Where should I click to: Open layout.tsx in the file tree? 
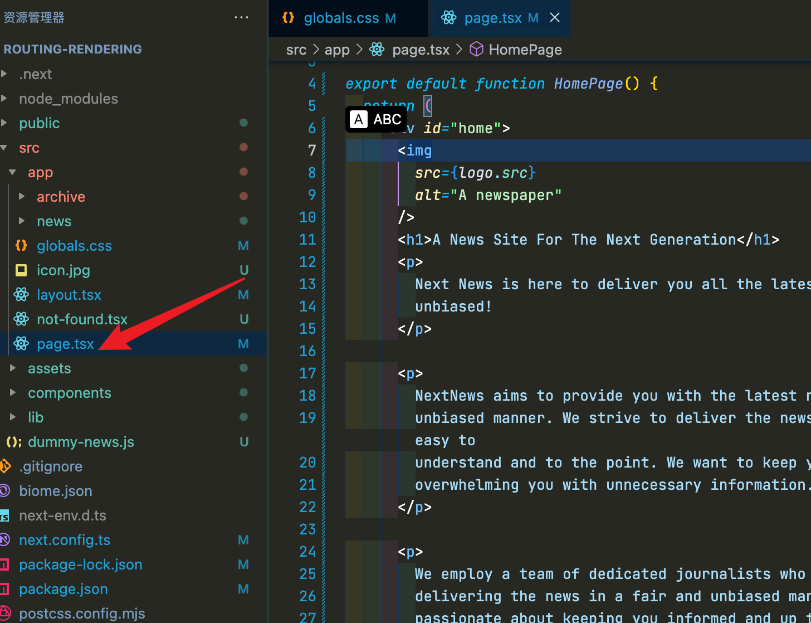coord(69,295)
